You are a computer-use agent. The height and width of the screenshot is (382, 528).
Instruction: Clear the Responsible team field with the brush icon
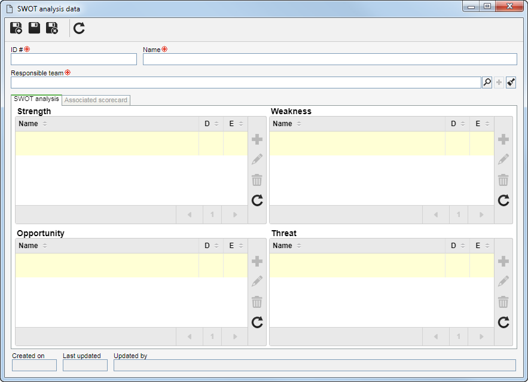pos(511,82)
